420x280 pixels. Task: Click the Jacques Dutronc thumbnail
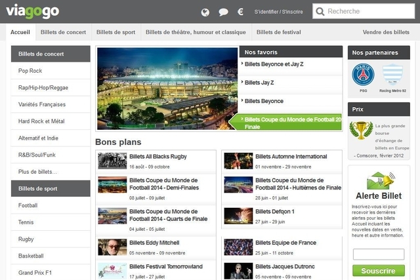(x=238, y=271)
